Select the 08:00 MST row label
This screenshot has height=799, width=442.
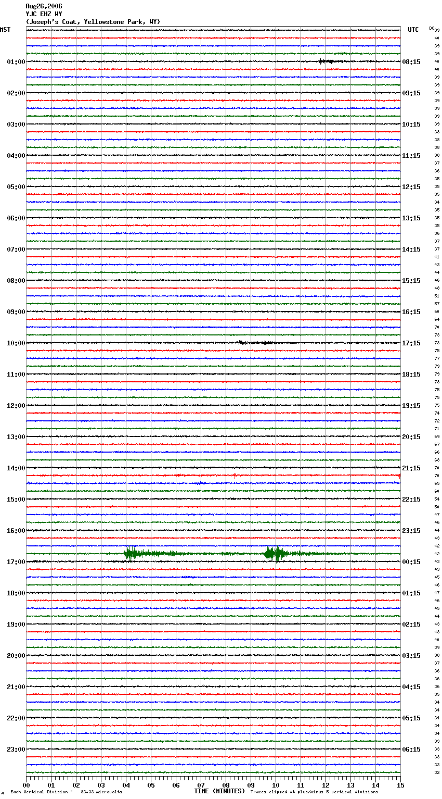point(16,281)
